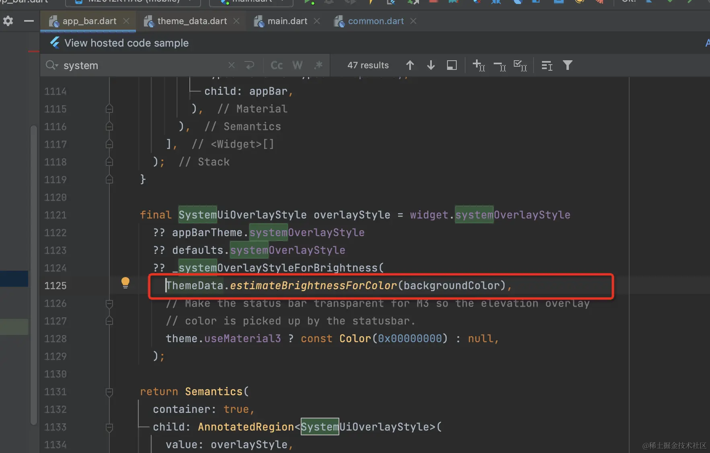Switch to the common.dart tab
This screenshot has width=710, height=453.
[376, 21]
